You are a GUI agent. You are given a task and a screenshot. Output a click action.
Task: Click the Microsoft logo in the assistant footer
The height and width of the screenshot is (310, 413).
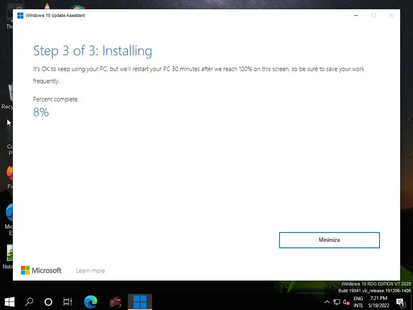coord(41,270)
